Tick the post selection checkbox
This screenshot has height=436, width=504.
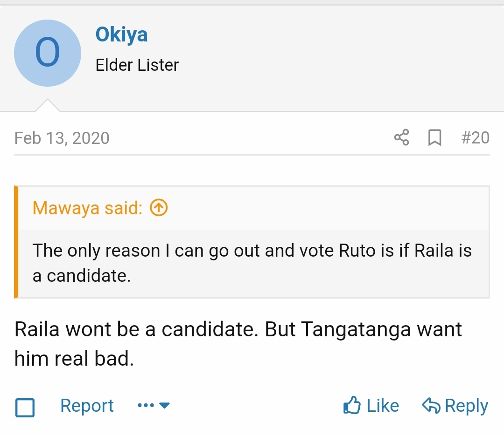25,408
